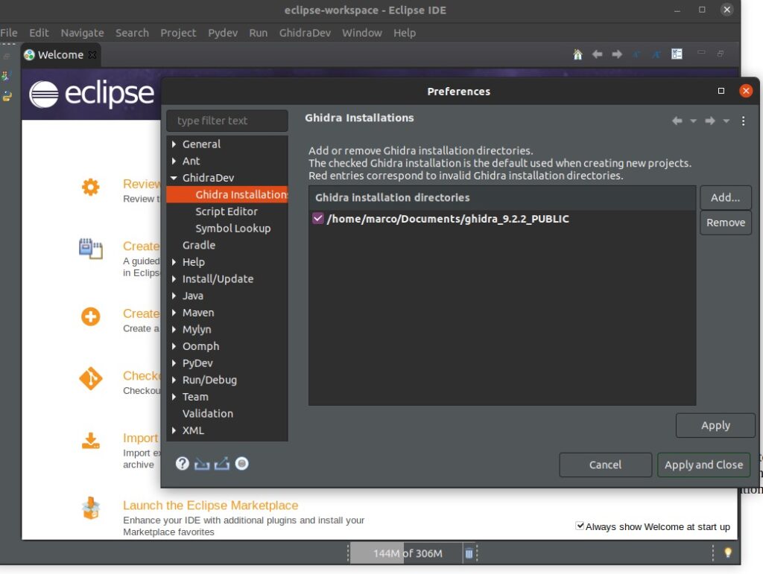The height and width of the screenshot is (574, 763).
Task: Click the oomph preference recorder icon
Action: pos(241,464)
